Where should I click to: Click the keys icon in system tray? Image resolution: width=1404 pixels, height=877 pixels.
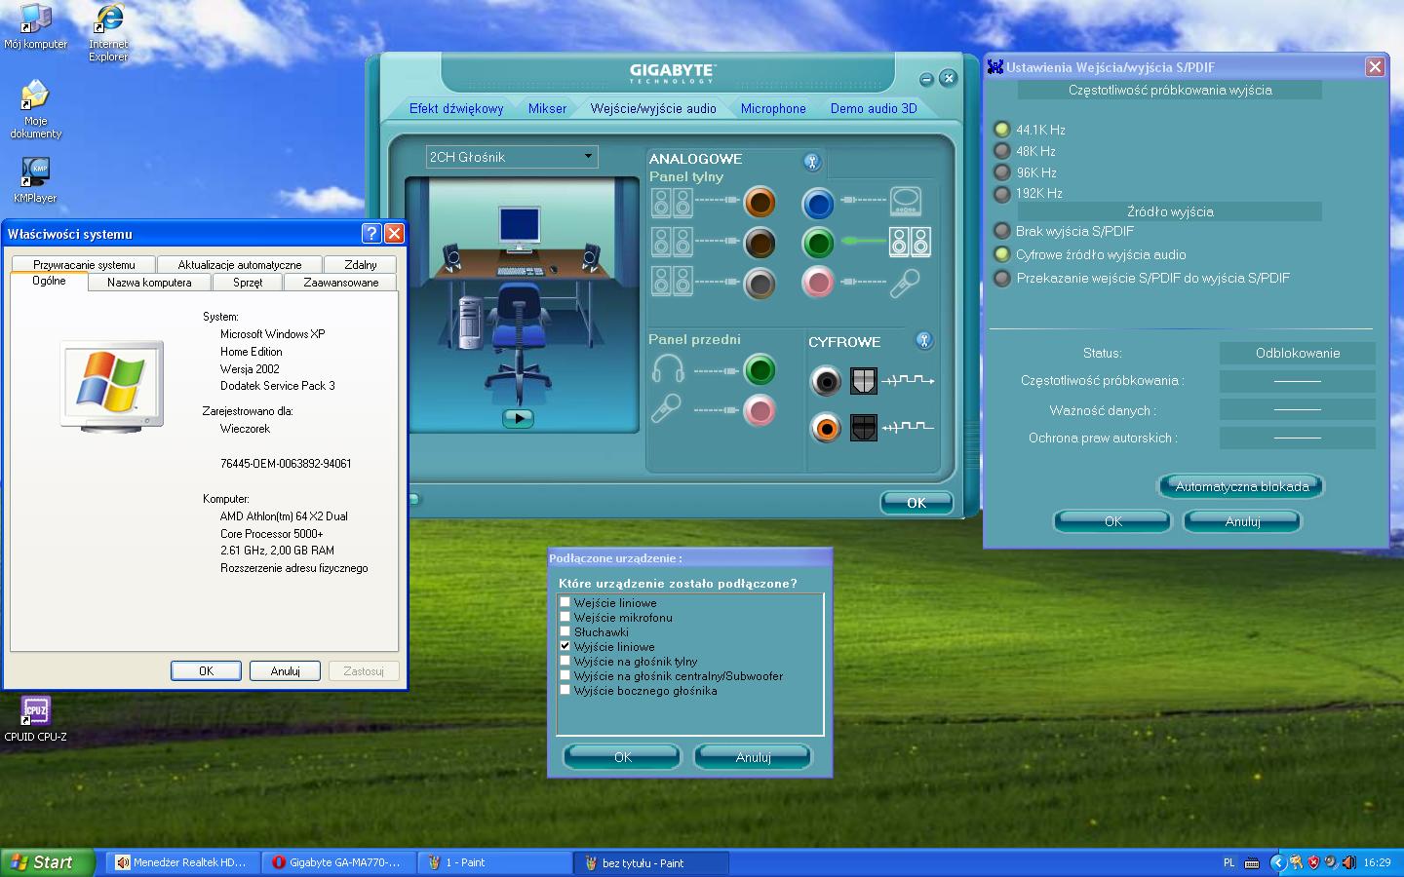coord(1296,862)
